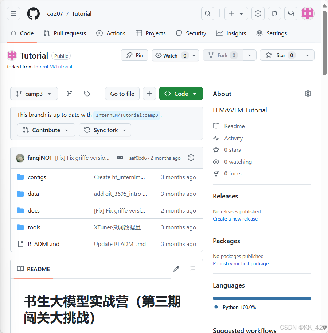Go to GitHub homepage via Octocat logo
This screenshot has height=333, width=328.
coord(34,13)
